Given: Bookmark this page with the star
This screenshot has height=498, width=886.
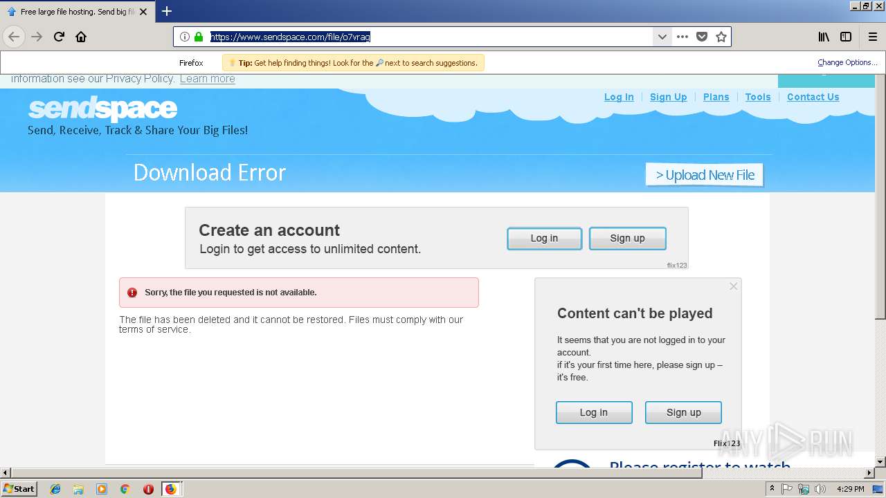Looking at the screenshot, I should (721, 37).
